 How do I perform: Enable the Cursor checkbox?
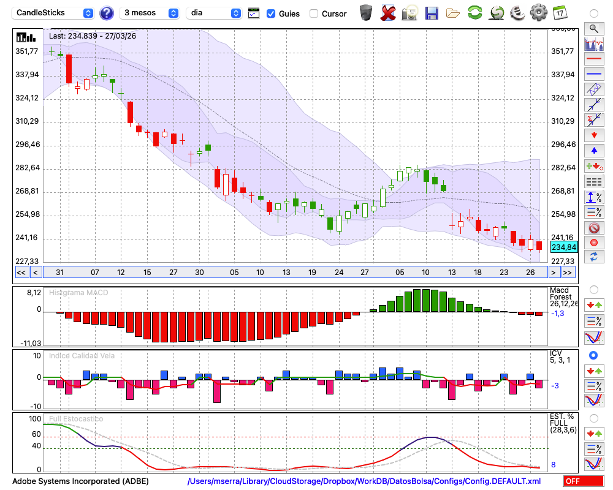tap(314, 13)
